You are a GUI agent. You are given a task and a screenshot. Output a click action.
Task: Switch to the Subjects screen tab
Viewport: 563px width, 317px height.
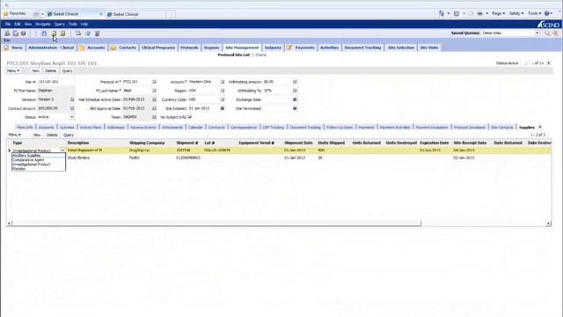click(273, 48)
